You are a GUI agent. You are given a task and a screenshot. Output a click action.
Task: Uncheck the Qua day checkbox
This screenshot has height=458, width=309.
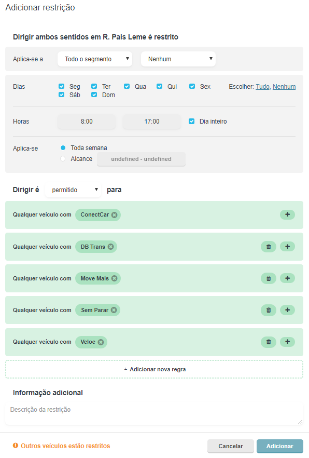pyautogui.click(x=127, y=86)
